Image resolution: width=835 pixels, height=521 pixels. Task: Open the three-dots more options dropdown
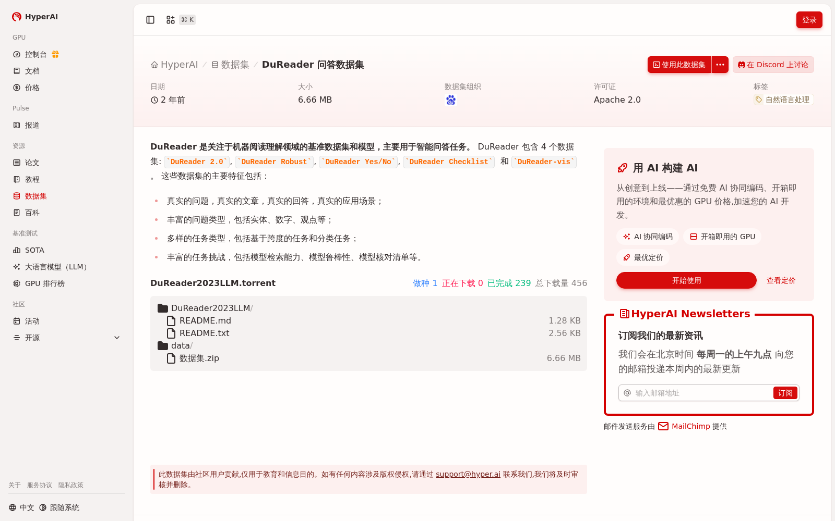[720, 65]
